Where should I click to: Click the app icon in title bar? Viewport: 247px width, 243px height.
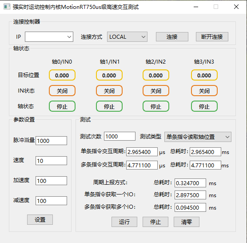click(7, 7)
